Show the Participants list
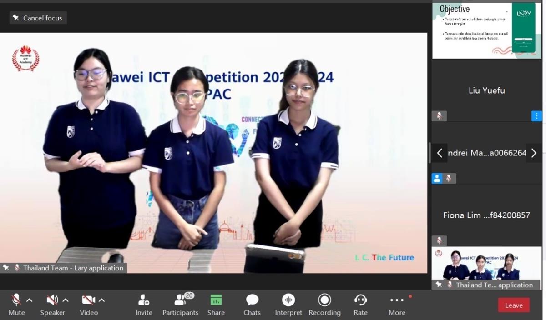This screenshot has height=320, width=546. [x=181, y=305]
